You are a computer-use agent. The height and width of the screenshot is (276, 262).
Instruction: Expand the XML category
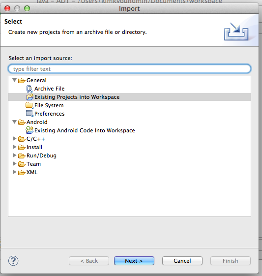14,172
